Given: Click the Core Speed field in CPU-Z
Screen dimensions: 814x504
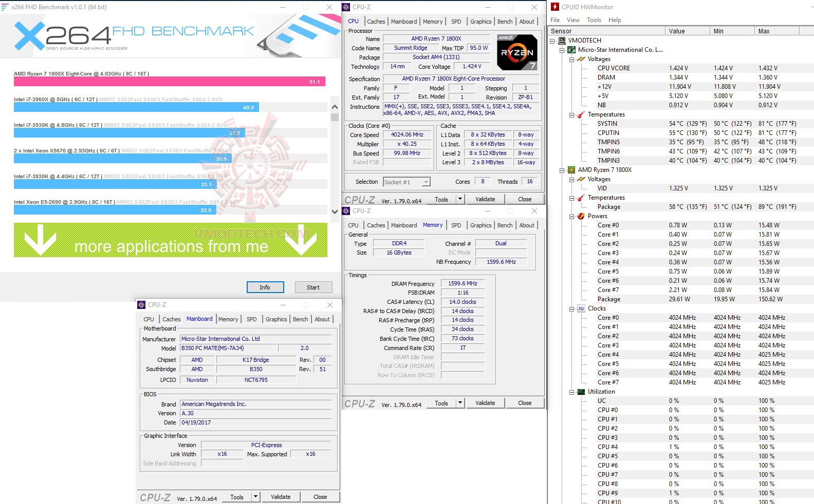Looking at the screenshot, I should pos(407,135).
